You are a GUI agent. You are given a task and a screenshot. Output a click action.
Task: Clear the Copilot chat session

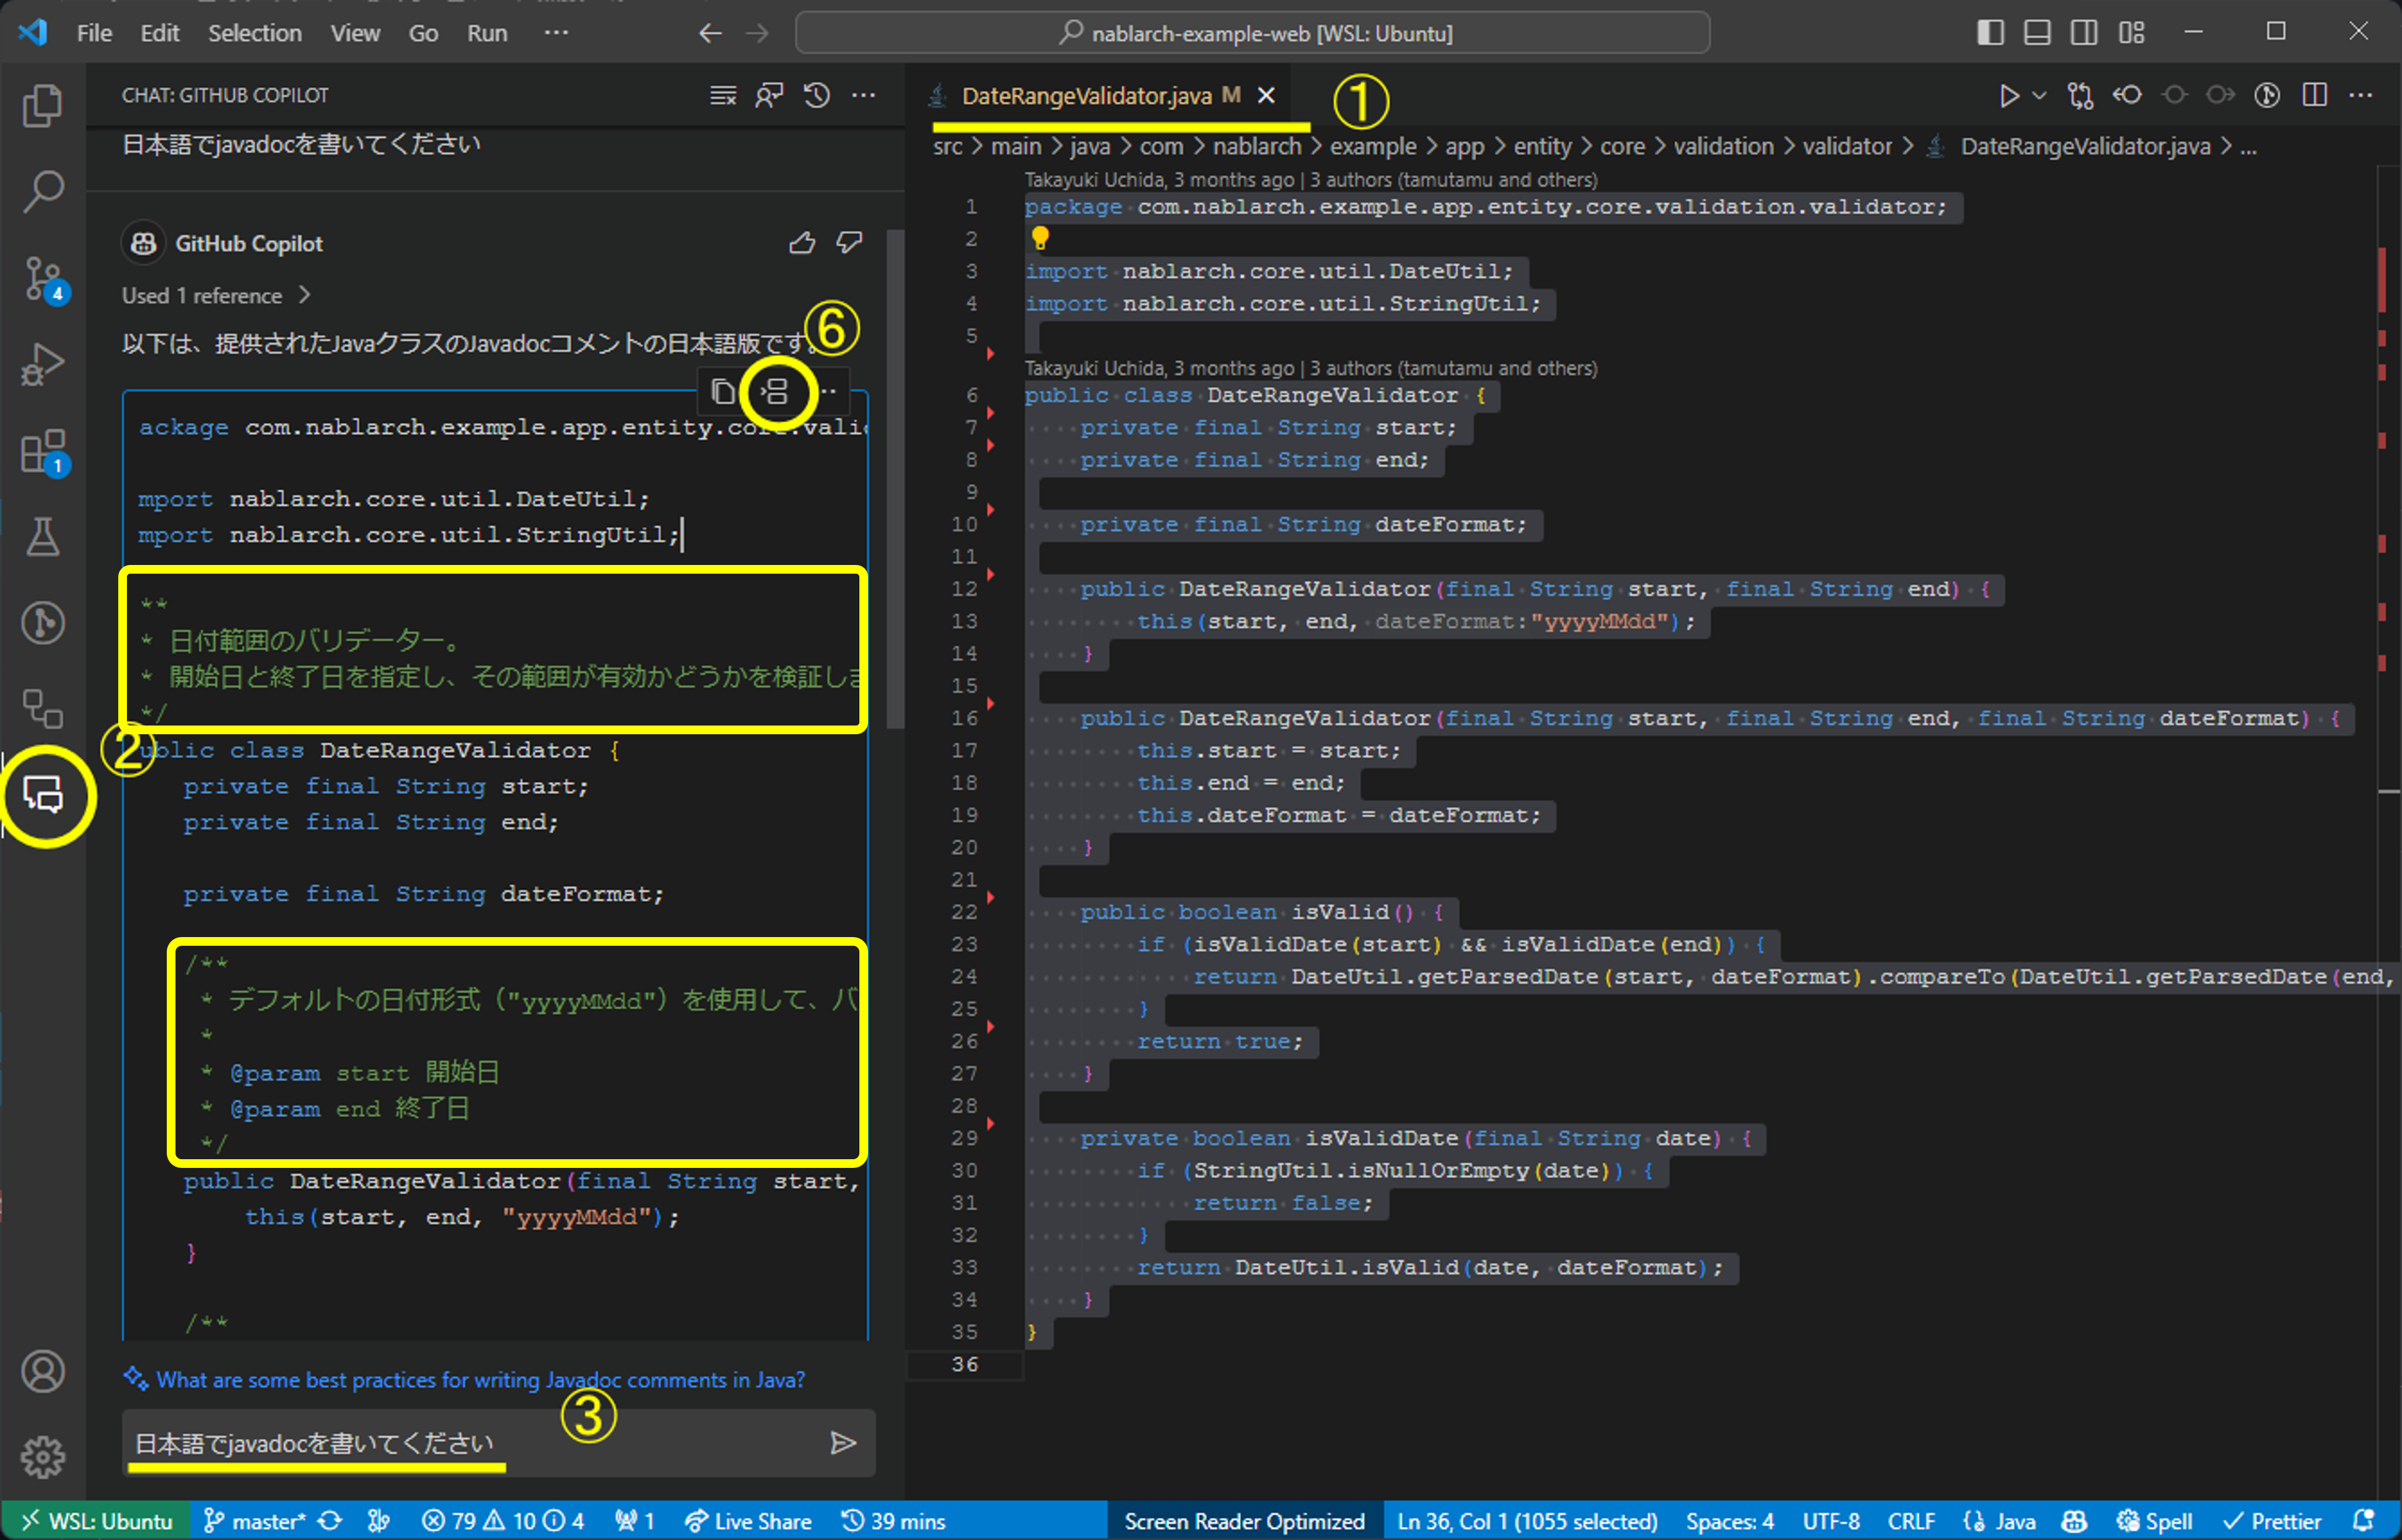coord(723,95)
